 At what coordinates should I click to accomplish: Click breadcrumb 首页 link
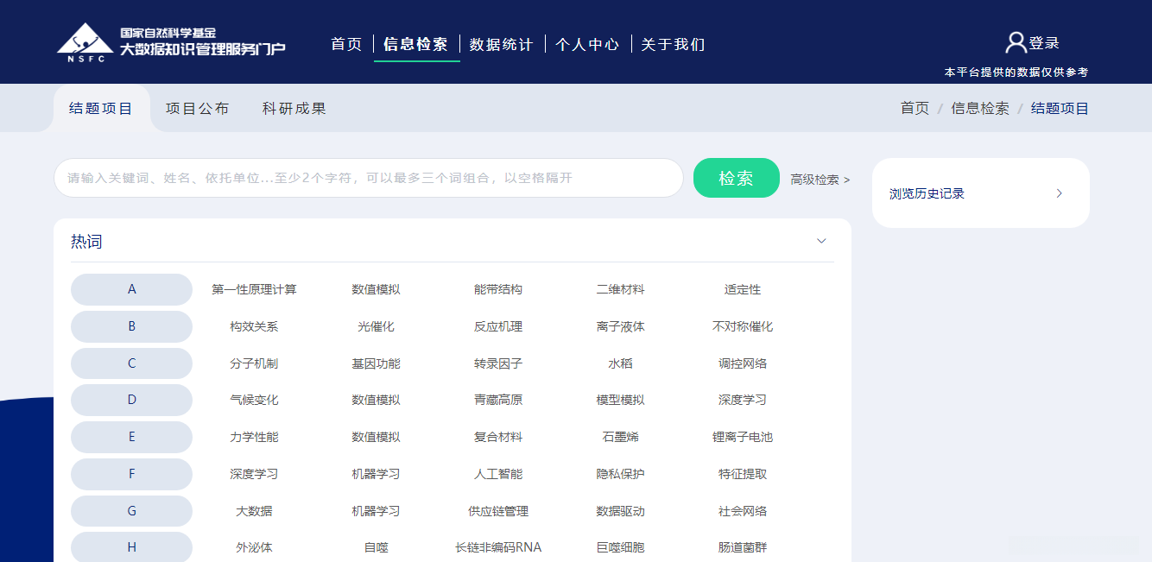pyautogui.click(x=915, y=109)
